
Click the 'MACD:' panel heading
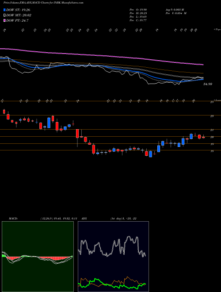(13, 219)
